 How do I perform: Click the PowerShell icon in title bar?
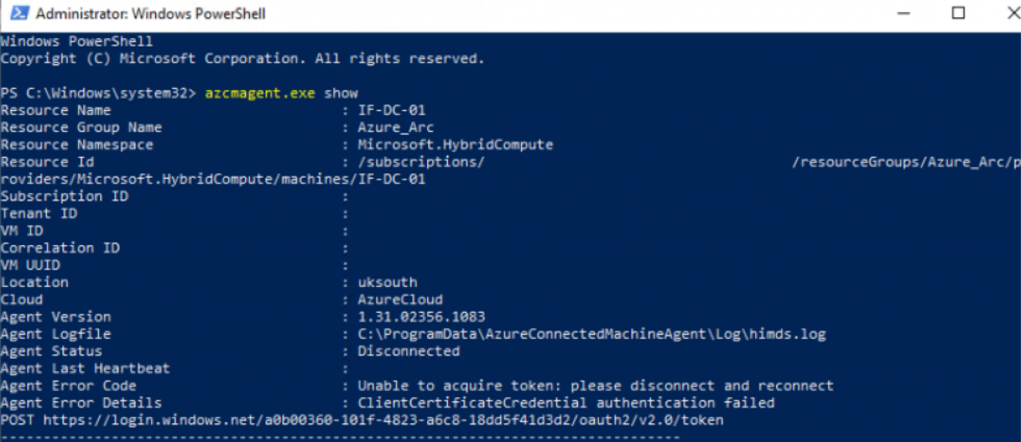[19, 13]
